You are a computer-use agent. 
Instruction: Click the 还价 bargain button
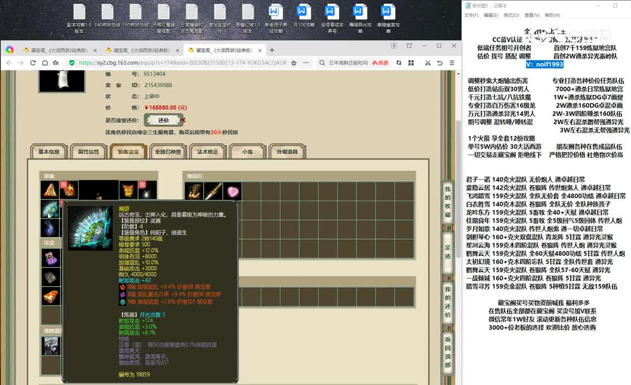pyautogui.click(x=163, y=120)
